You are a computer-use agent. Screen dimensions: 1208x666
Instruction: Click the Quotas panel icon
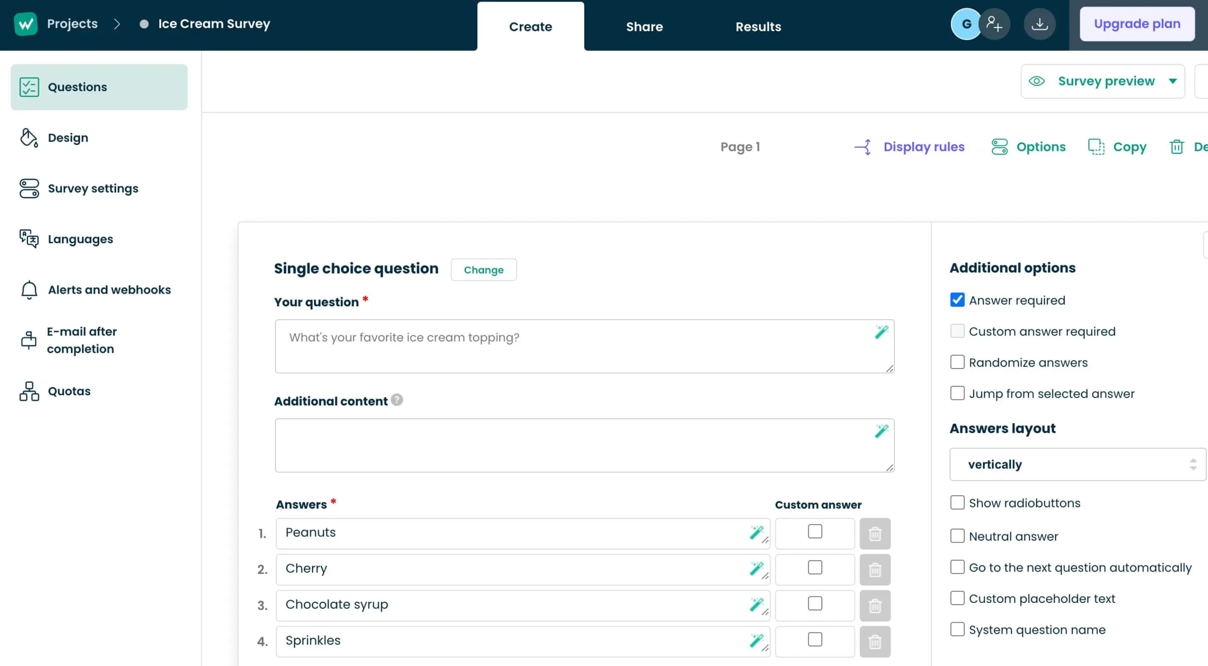pos(29,391)
